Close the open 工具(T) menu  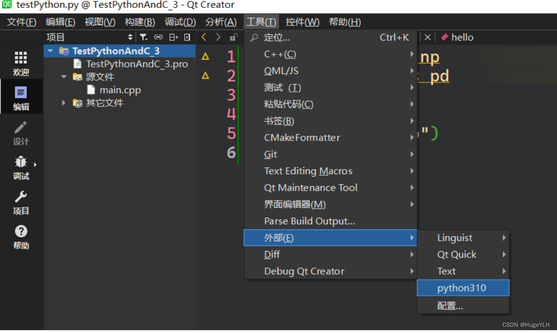tap(261, 22)
